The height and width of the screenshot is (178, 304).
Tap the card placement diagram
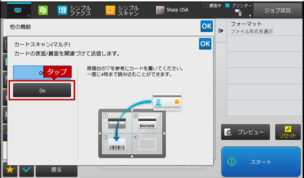132,133
